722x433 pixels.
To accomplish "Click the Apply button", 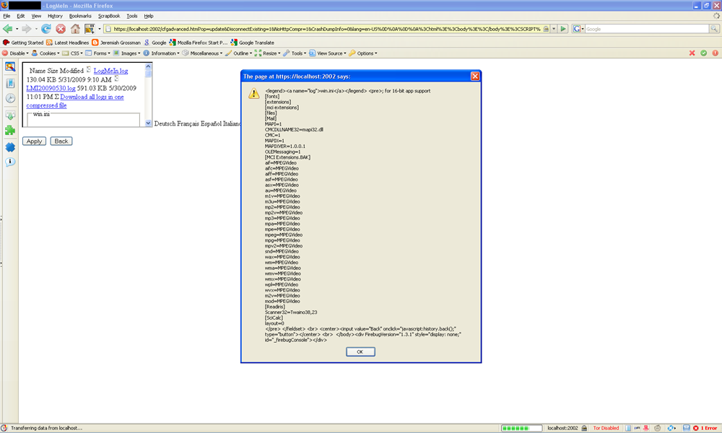I will point(34,141).
